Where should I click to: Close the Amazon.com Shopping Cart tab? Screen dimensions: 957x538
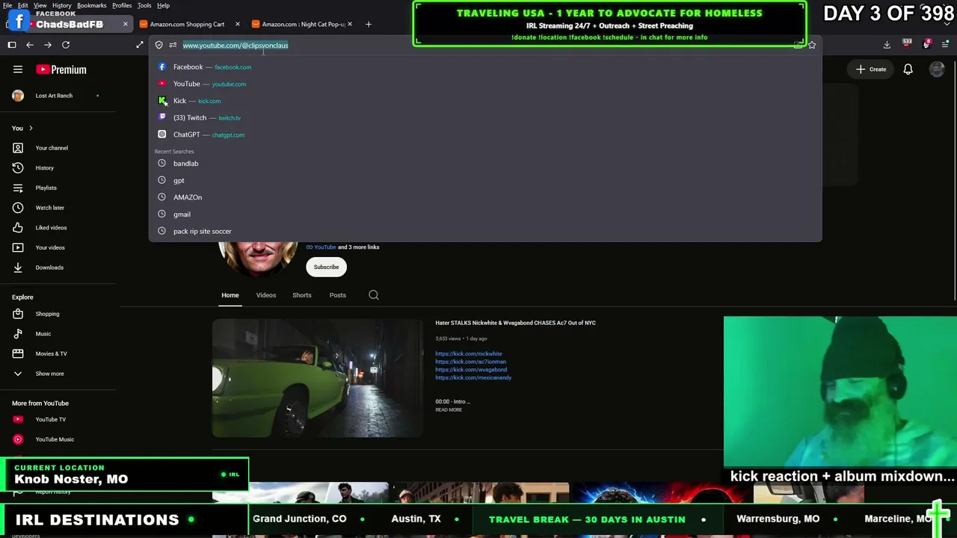tap(237, 24)
